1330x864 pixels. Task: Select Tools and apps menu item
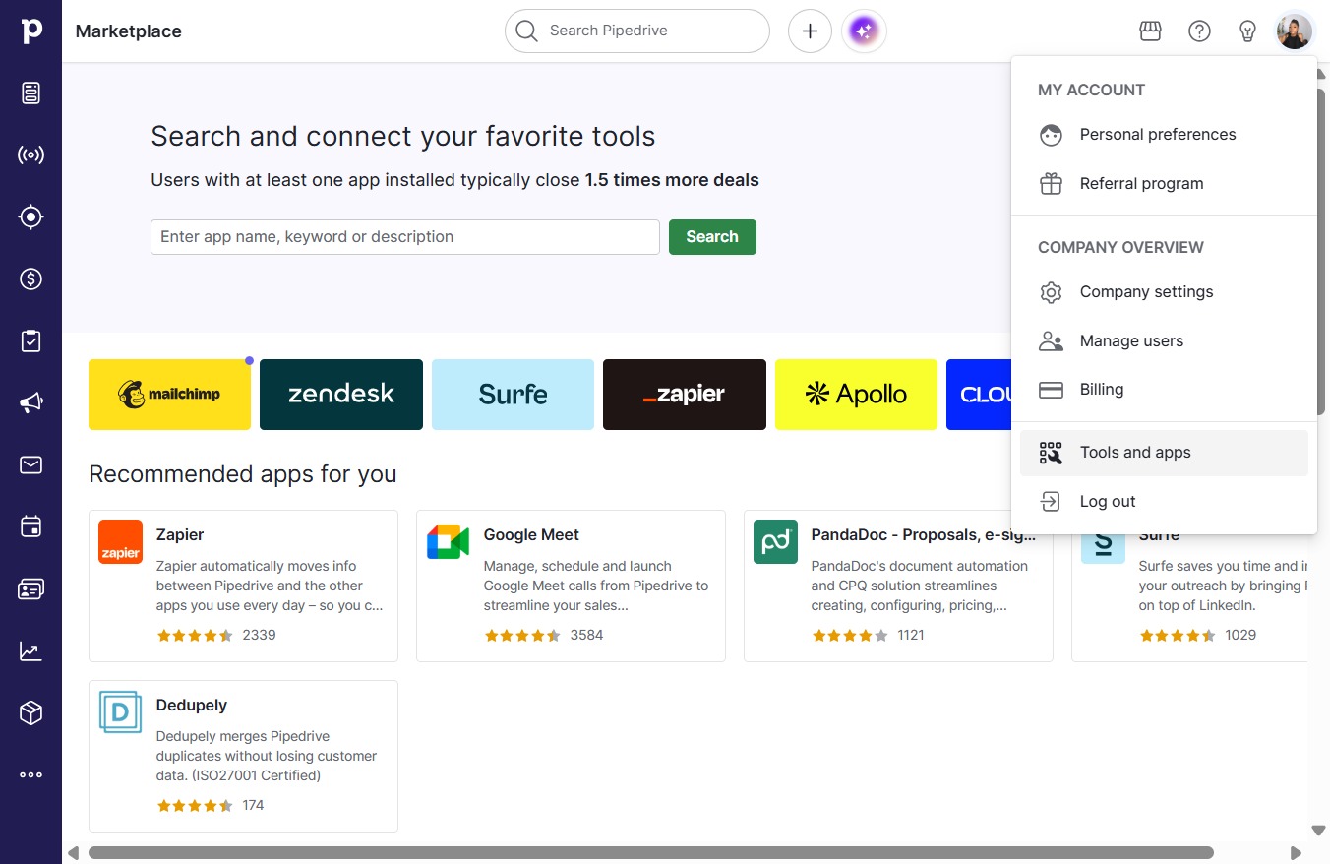pos(1164,453)
